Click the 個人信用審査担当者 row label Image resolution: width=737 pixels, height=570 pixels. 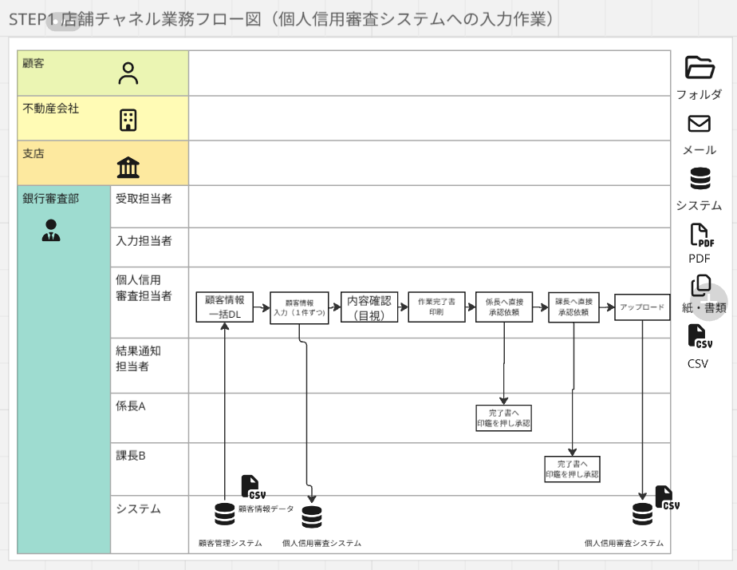point(144,288)
